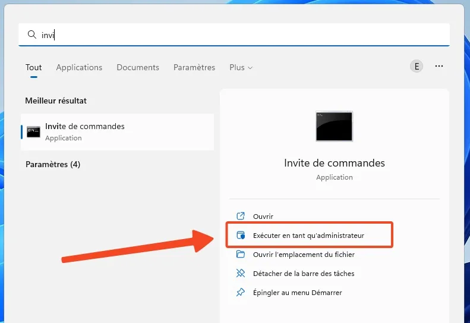Image resolution: width=470 pixels, height=323 pixels.
Task: Open the E user account avatar
Action: point(417,67)
